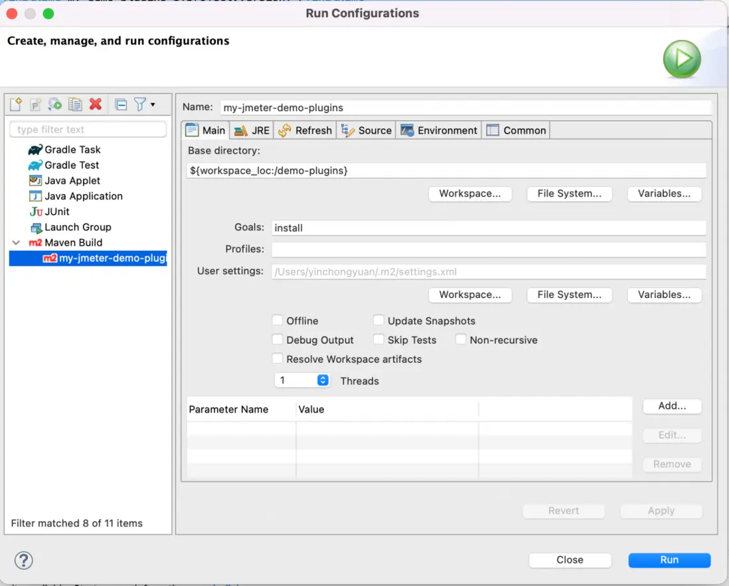The height and width of the screenshot is (586, 729).
Task: Click the new prototype configuration icon
Action: pos(36,104)
